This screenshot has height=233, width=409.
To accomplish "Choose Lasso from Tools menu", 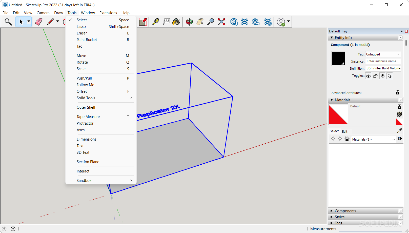I will [x=101, y=27].
